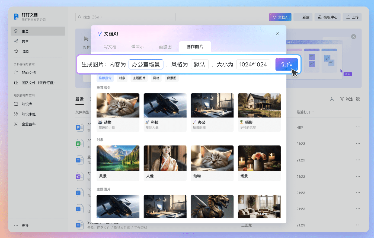Switch to the 画脑图 tab
Viewport: 374px width, 238px height.
coord(165,47)
